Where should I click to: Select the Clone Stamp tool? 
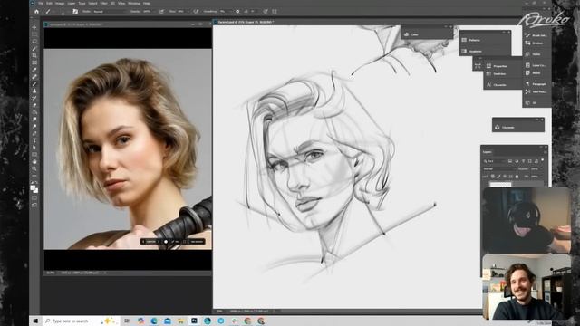(34, 91)
